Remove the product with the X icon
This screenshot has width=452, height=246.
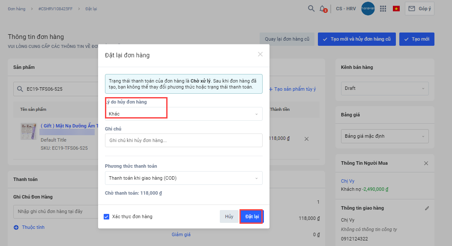[306, 139]
